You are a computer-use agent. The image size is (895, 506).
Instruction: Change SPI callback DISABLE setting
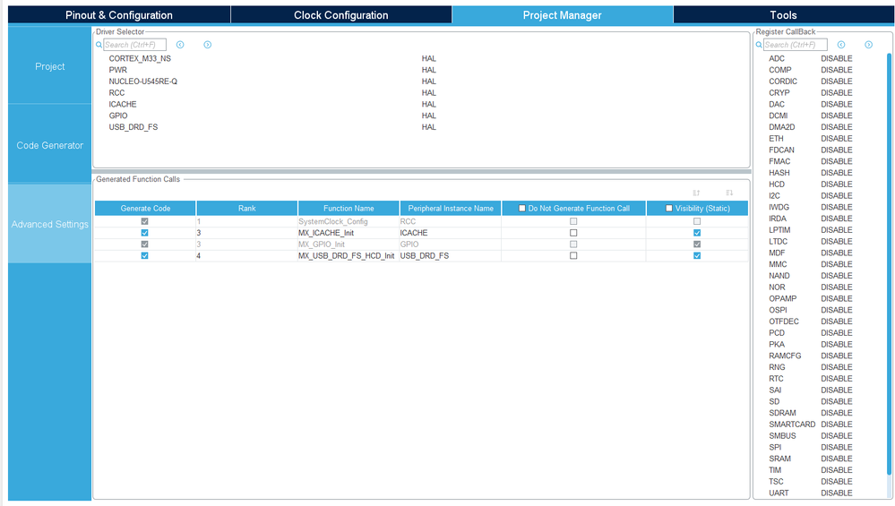click(836, 447)
